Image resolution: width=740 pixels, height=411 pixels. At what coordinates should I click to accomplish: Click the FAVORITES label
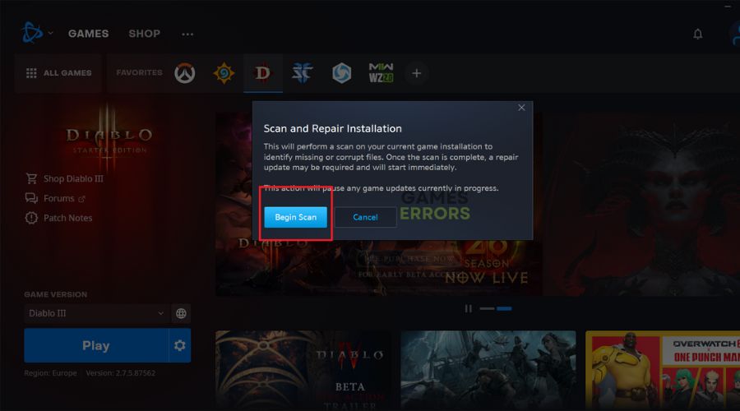coord(139,72)
